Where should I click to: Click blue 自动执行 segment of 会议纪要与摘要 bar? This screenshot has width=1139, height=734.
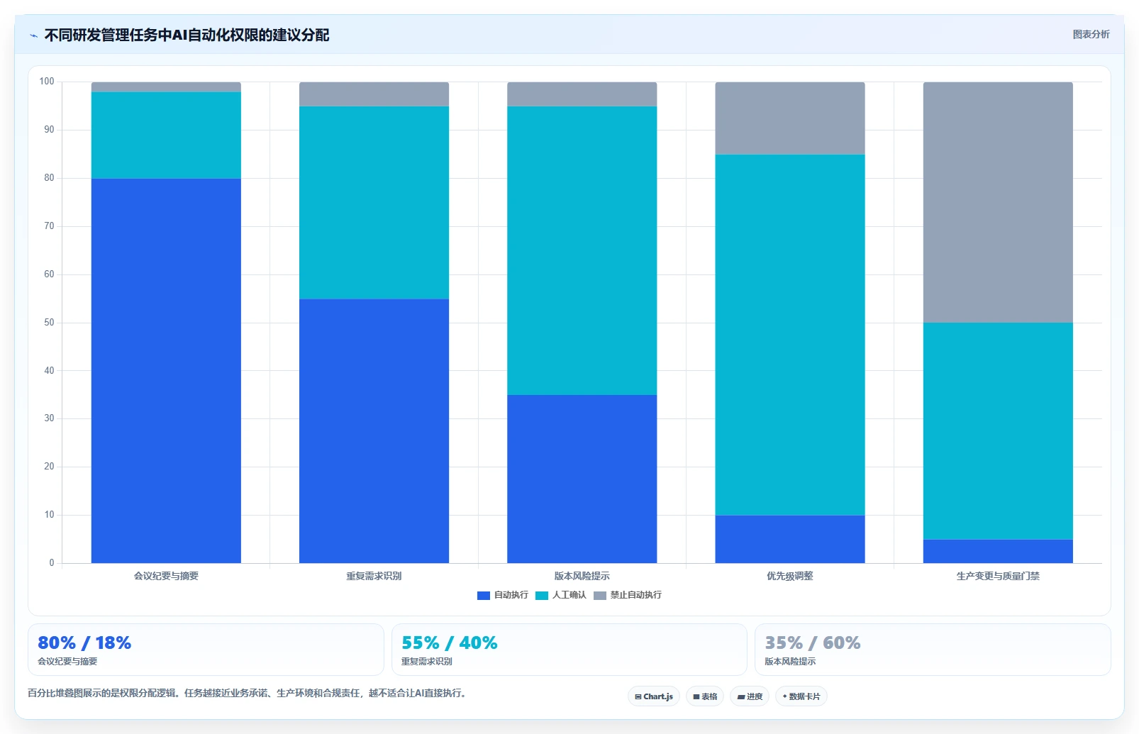tap(166, 371)
